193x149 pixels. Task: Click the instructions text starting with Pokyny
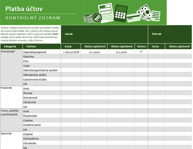coord(30,34)
